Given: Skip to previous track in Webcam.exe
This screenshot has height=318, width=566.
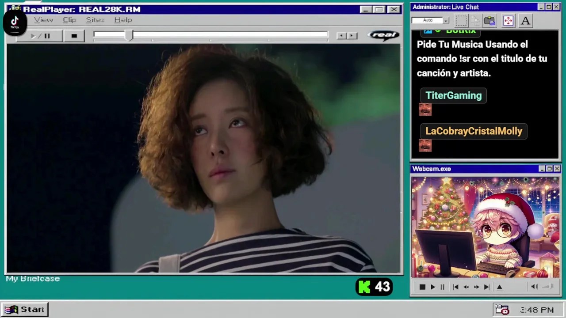Looking at the screenshot, I should (x=455, y=287).
